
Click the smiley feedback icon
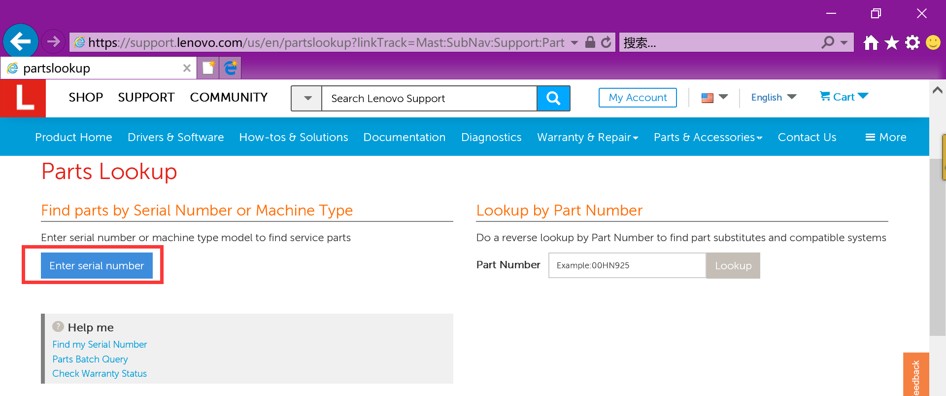click(x=933, y=43)
